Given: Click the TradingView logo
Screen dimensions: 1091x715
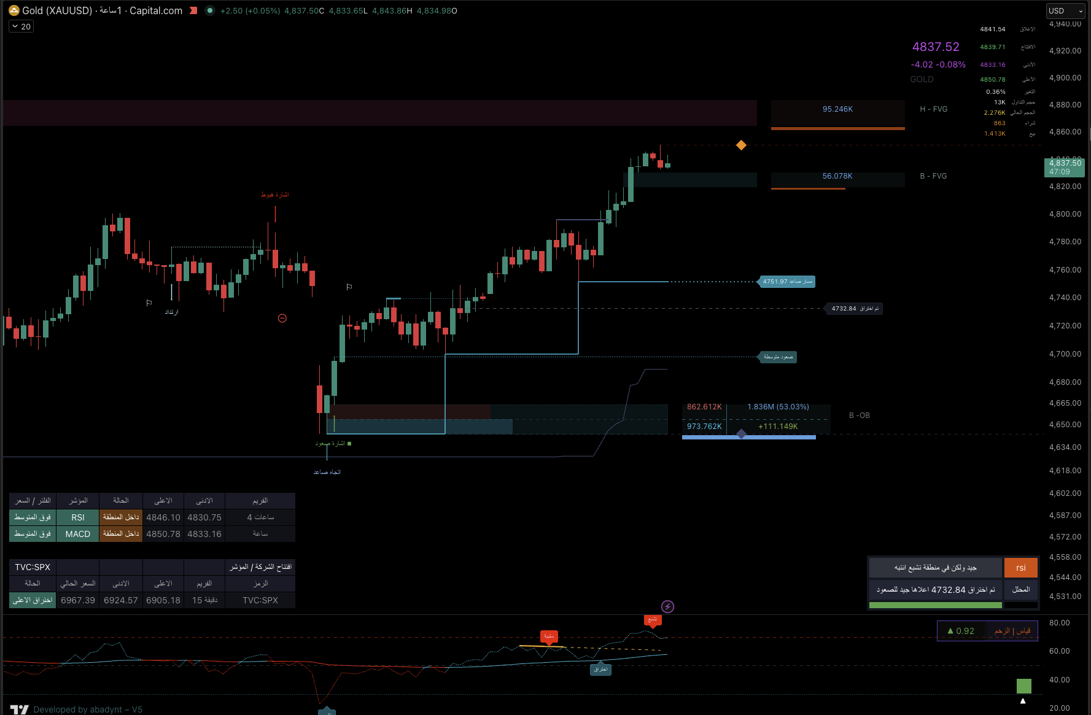Looking at the screenshot, I should tap(19, 709).
